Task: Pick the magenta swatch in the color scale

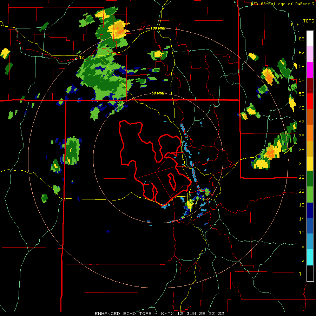Action: click(310, 70)
